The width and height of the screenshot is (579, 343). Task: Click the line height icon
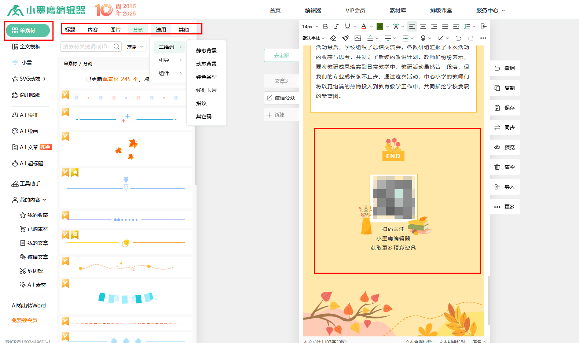(x=467, y=26)
